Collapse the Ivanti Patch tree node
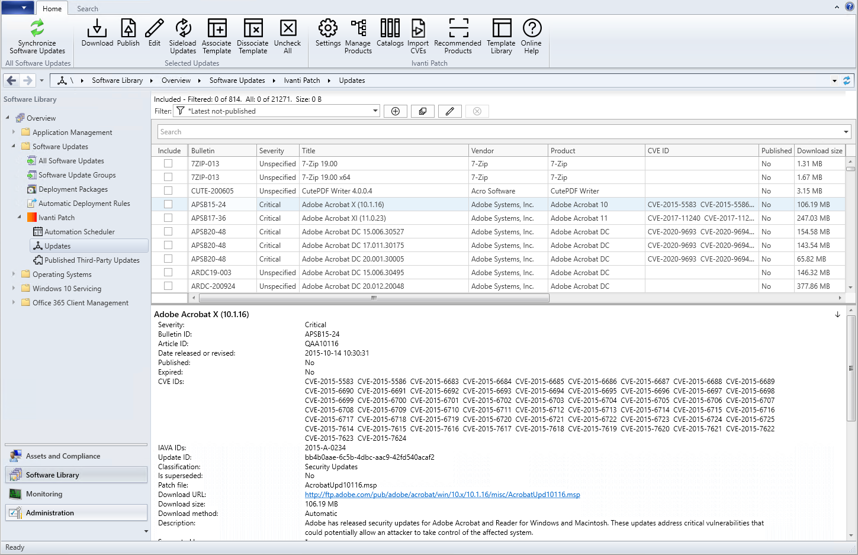The width and height of the screenshot is (858, 555). pos(20,217)
